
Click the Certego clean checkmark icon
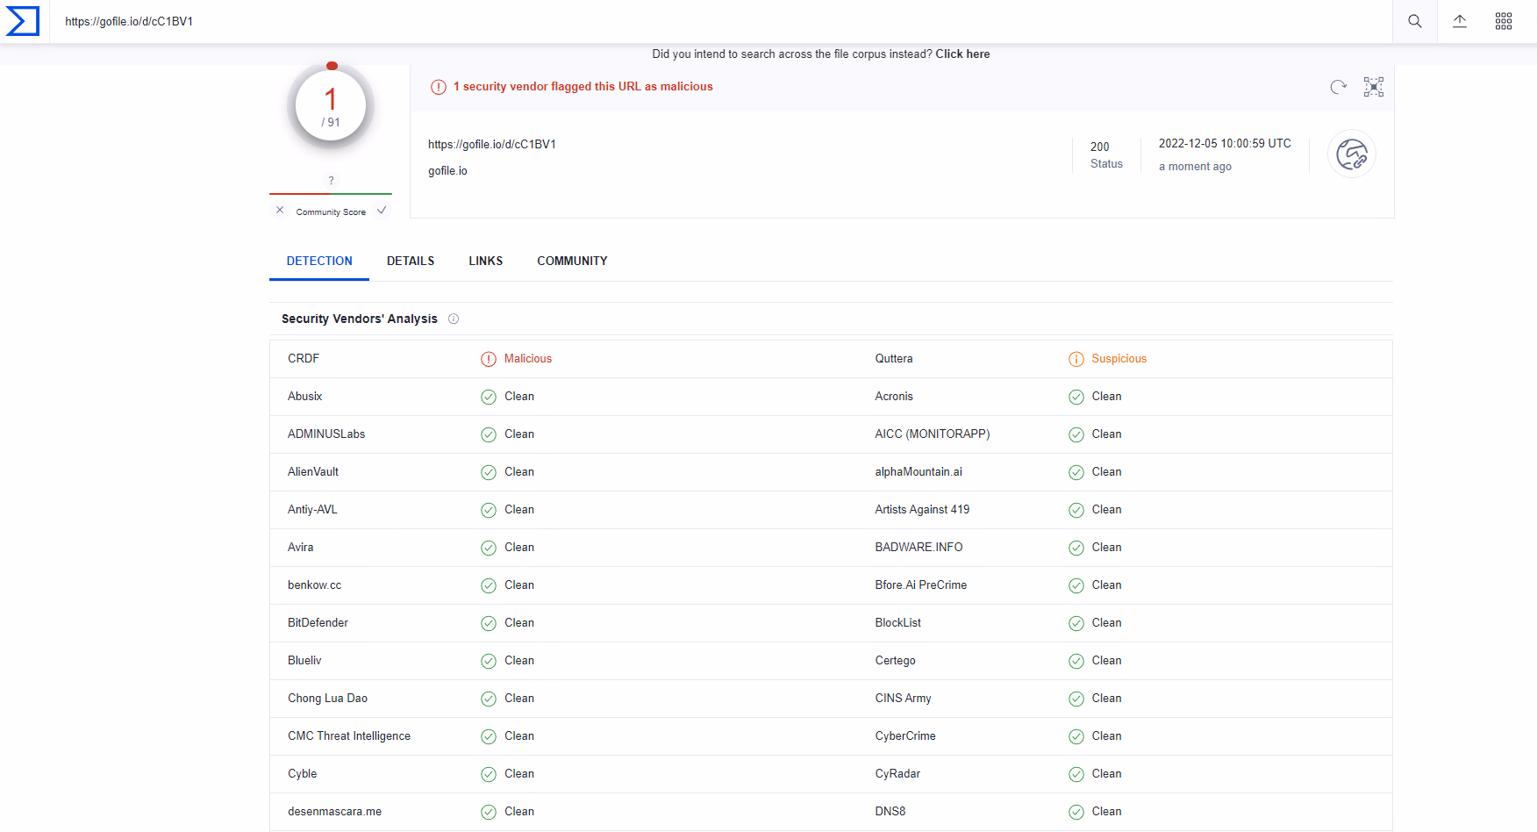pyautogui.click(x=1076, y=661)
